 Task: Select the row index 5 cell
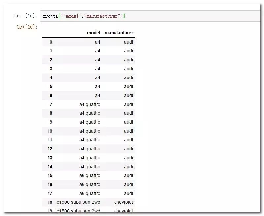(51, 86)
